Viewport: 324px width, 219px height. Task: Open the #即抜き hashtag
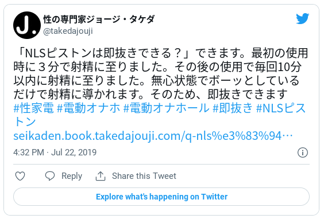click(x=233, y=108)
